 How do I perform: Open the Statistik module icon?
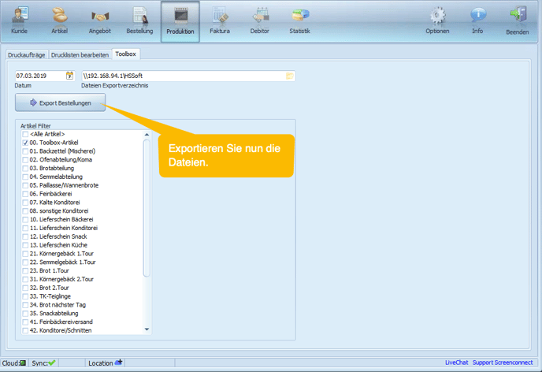(x=300, y=16)
